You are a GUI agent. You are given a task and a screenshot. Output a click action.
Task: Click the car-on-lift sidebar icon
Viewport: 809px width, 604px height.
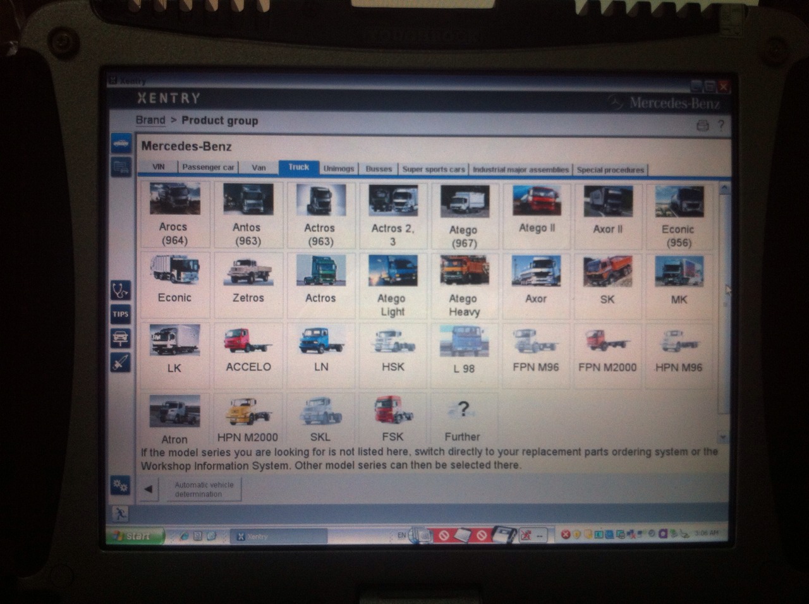click(x=120, y=337)
